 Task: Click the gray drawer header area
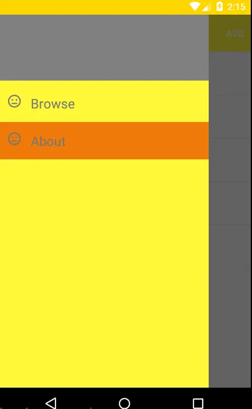pyautogui.click(x=104, y=48)
